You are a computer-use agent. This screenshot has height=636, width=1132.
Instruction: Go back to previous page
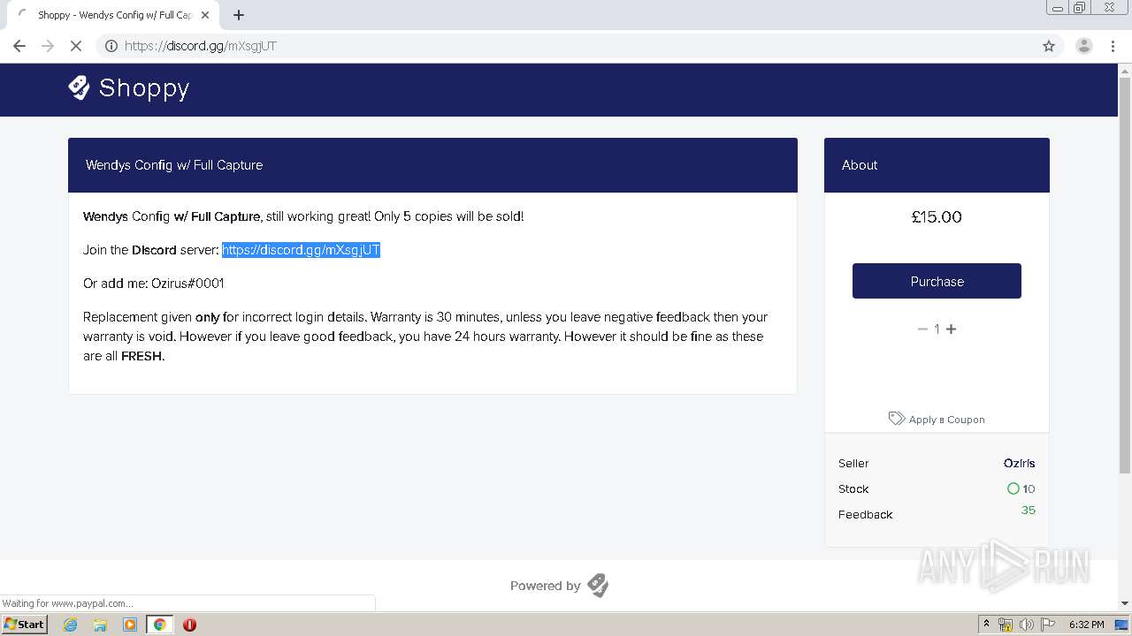(19, 46)
